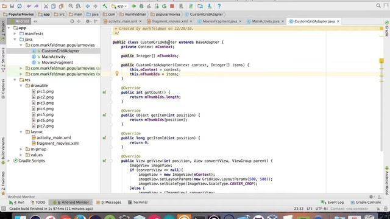Screen dimensions: 390x219
Task: Synchronize project with the refresh icon
Action: point(19,6)
